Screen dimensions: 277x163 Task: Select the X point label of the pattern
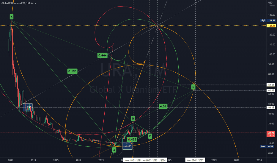(12, 17)
